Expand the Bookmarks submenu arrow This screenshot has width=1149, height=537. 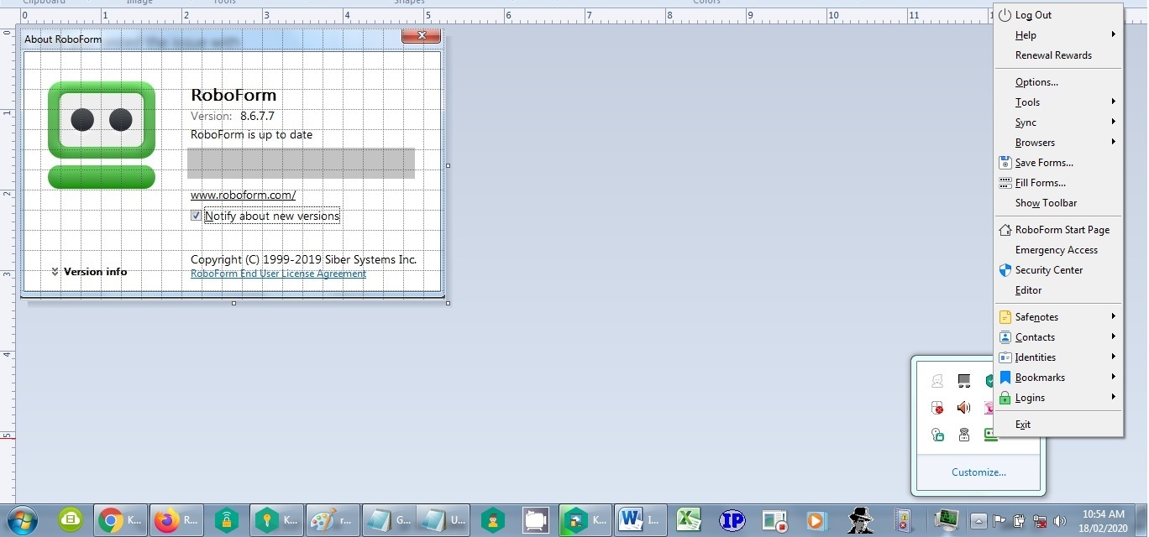click(x=1114, y=377)
